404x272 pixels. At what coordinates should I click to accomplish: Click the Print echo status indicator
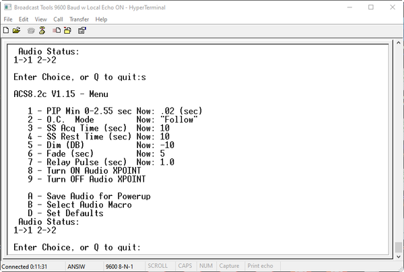[x=260, y=266]
